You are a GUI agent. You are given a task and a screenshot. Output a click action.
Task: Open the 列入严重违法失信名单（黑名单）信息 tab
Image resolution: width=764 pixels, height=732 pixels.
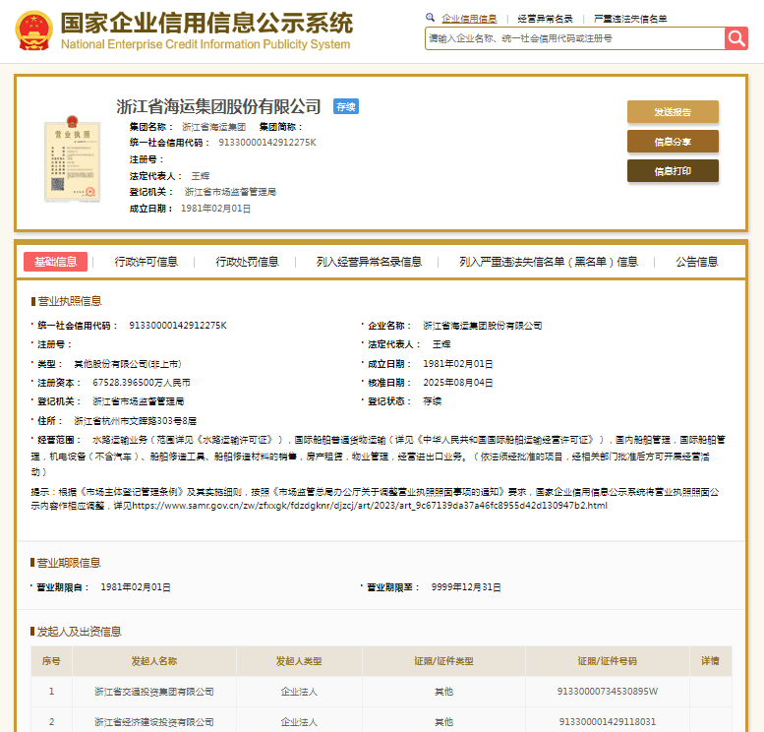(x=548, y=262)
